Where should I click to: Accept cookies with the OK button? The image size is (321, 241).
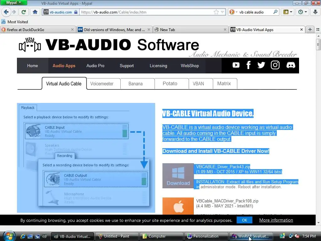pos(245,220)
